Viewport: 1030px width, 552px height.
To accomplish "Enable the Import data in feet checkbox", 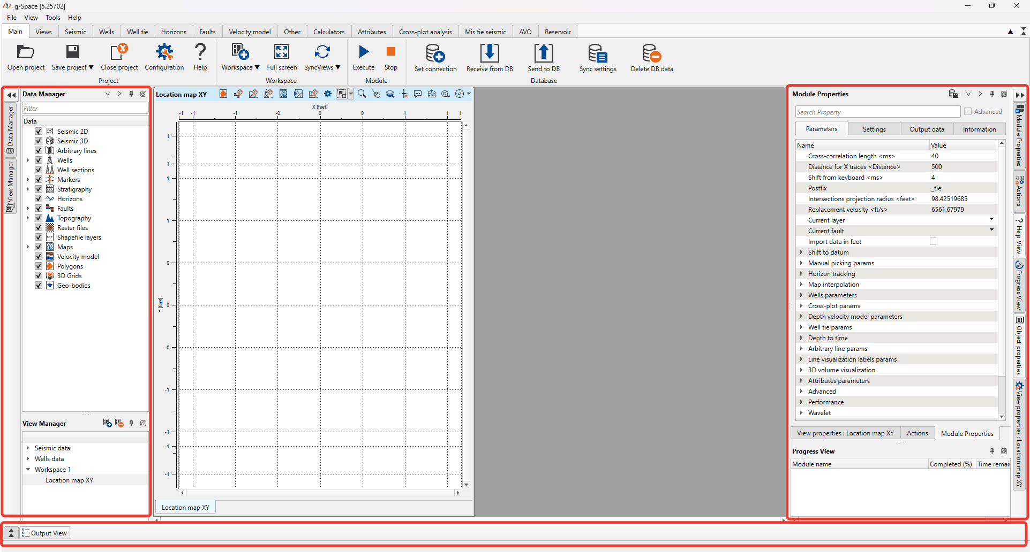I will tap(934, 242).
